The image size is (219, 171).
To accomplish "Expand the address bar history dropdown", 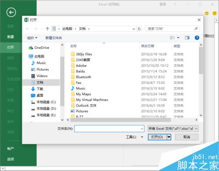I will tap(134, 29).
